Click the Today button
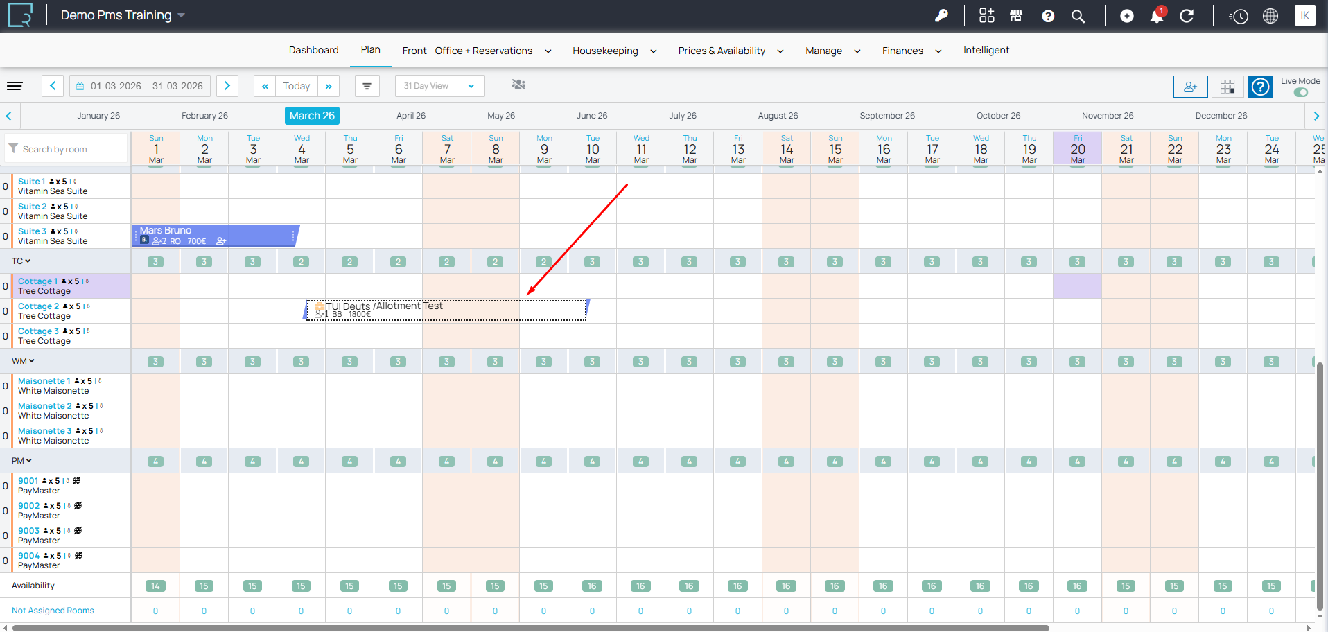 click(296, 86)
